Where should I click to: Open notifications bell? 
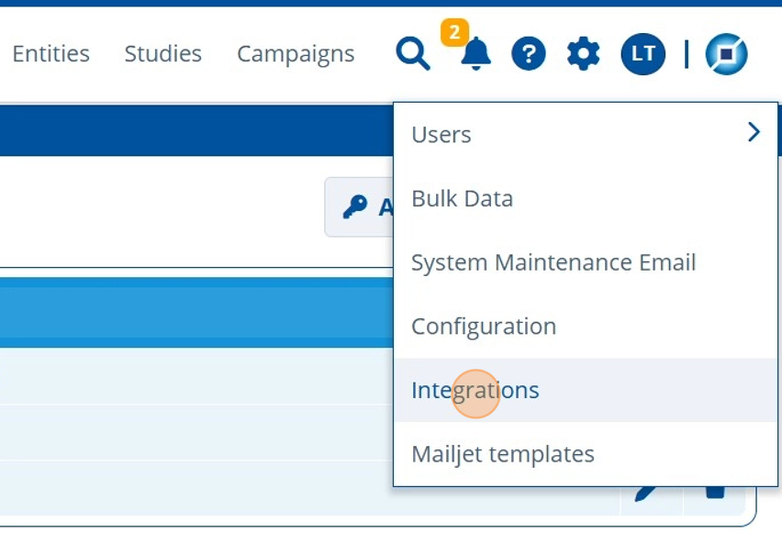pyautogui.click(x=475, y=55)
